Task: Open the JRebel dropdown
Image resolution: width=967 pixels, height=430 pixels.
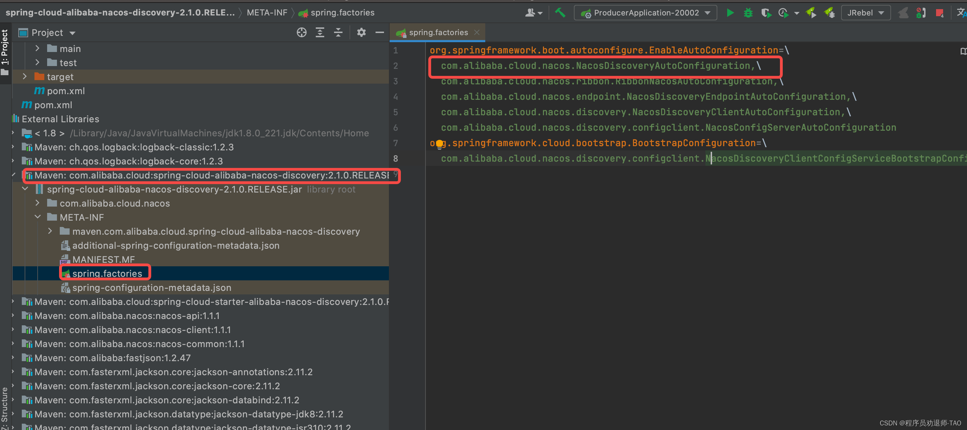Action: click(866, 13)
